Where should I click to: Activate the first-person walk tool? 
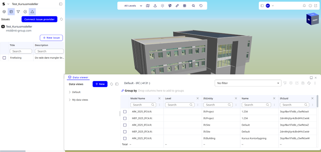(x=155, y=6)
